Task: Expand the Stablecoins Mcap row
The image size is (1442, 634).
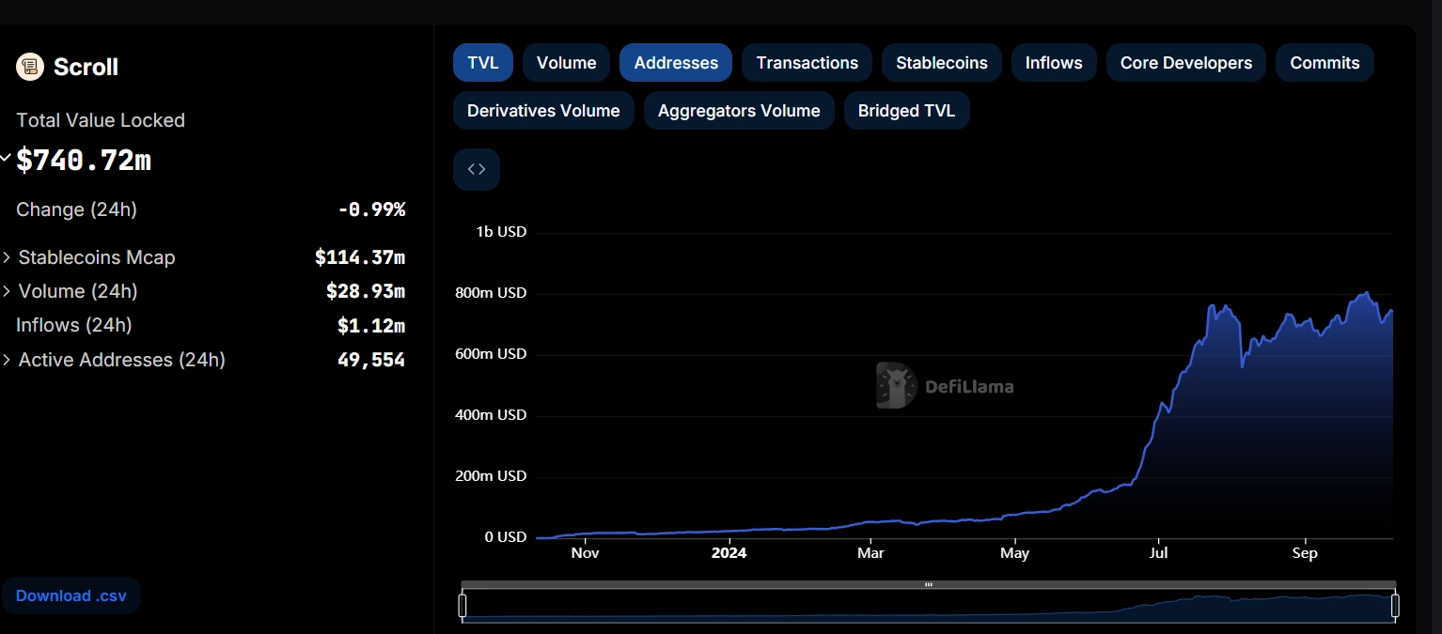Action: (8, 257)
